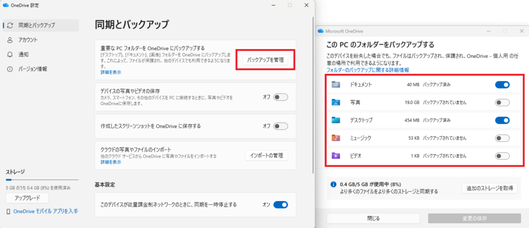Click the blue info icon beside storage usage
The height and width of the screenshot is (228, 529).
[x=334, y=185]
